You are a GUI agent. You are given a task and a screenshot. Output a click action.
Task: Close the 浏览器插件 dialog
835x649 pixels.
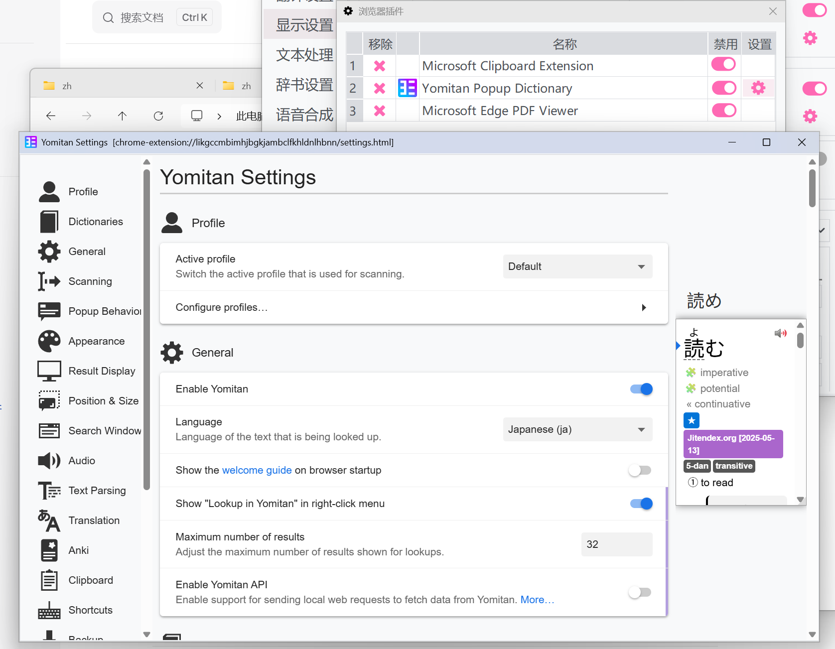[773, 11]
